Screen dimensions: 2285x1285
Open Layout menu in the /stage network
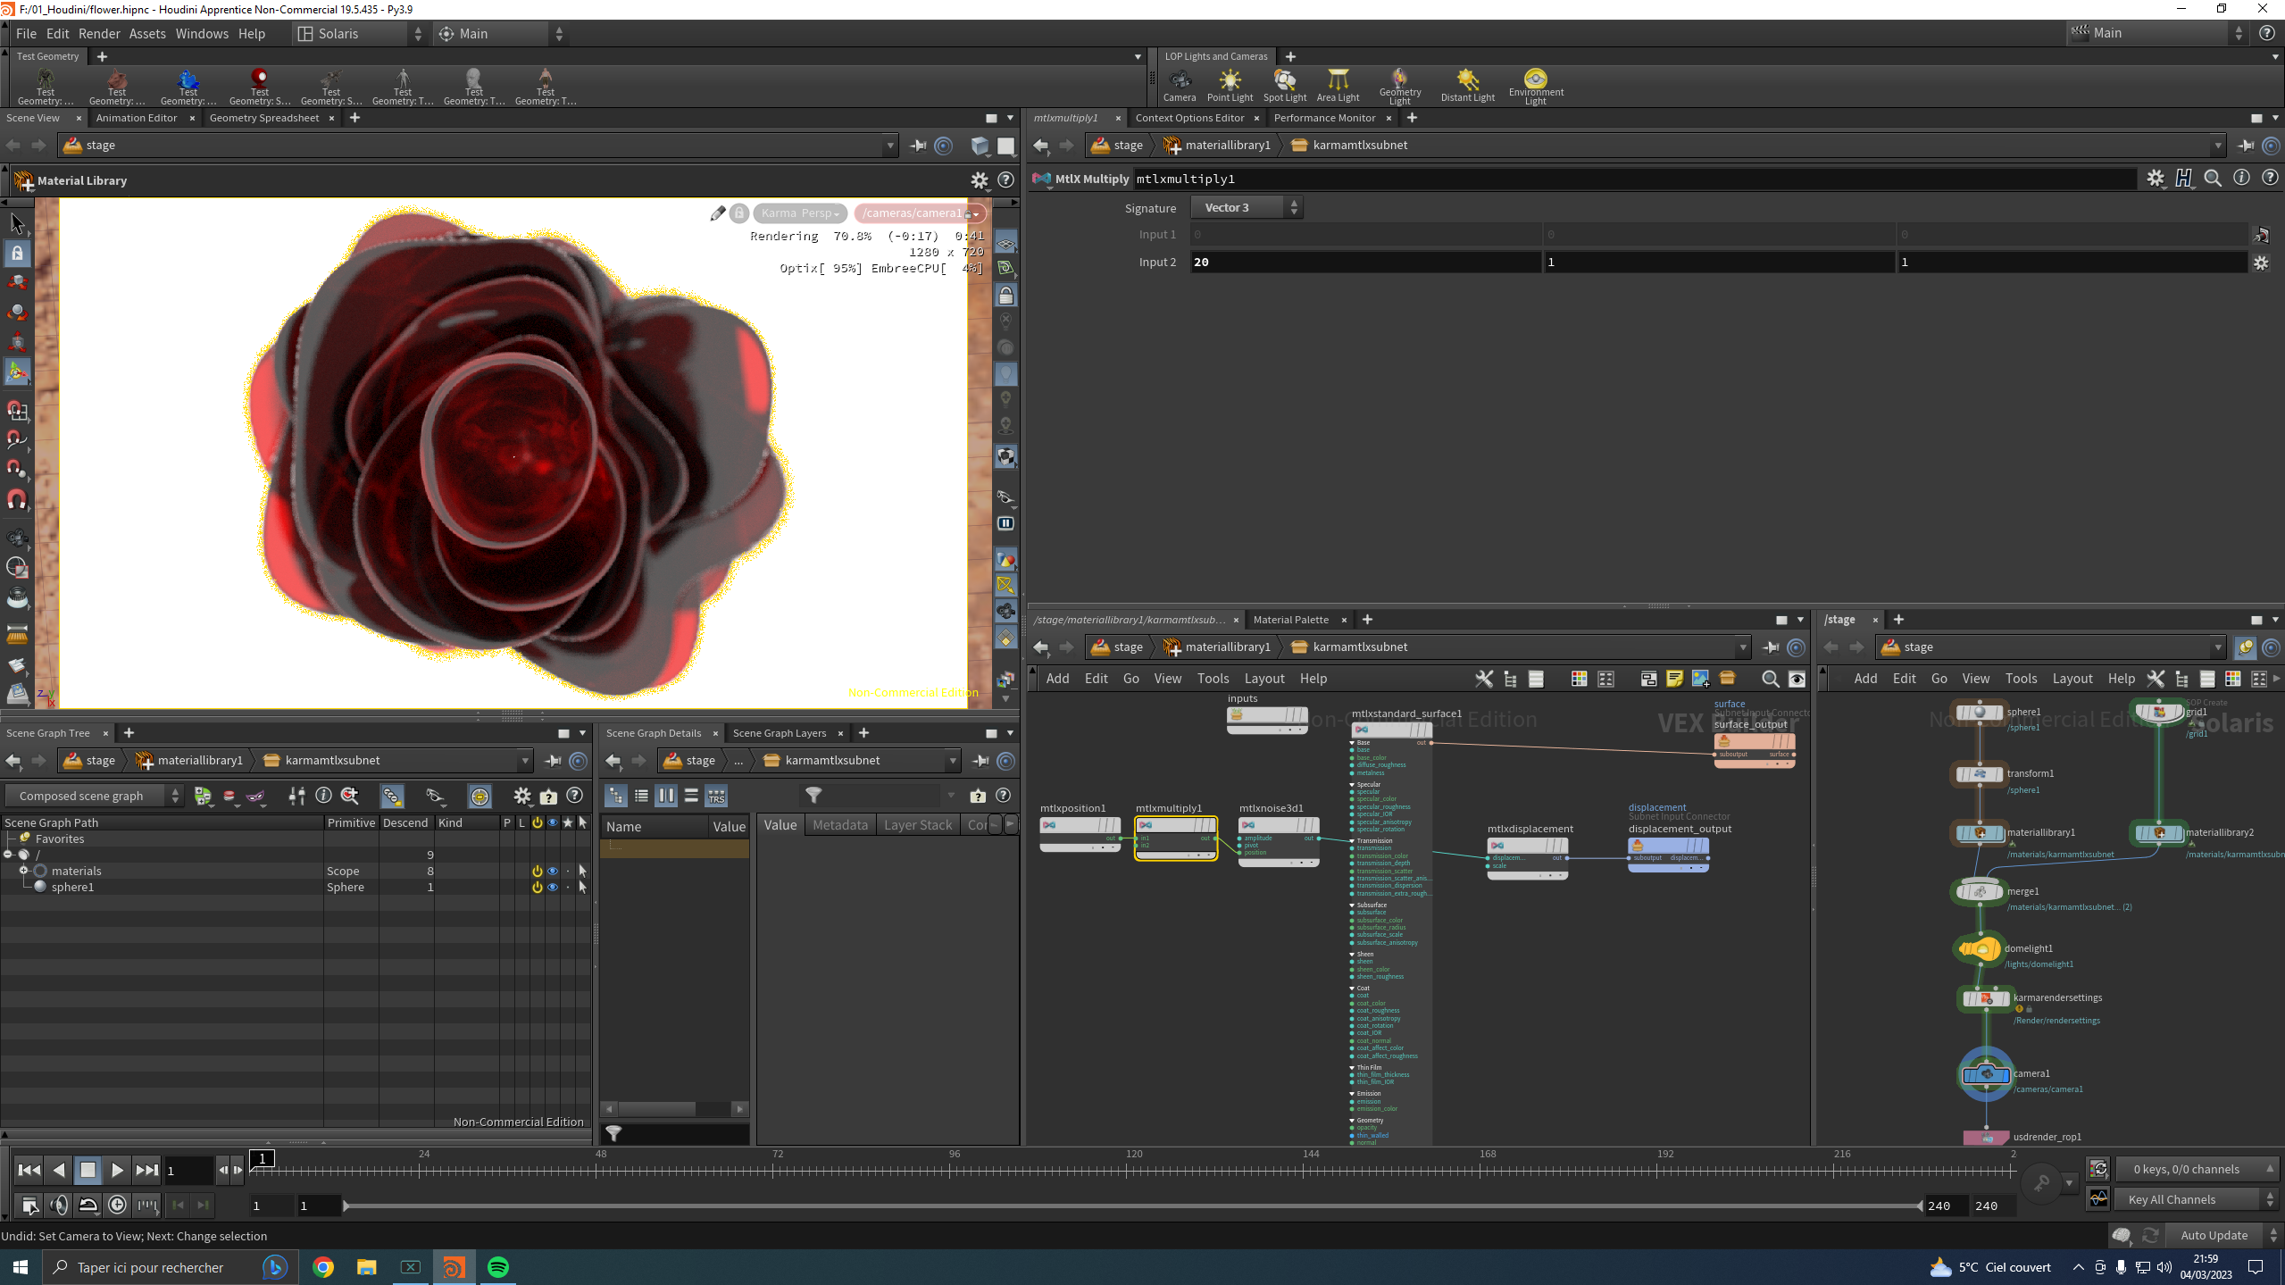[2072, 679]
